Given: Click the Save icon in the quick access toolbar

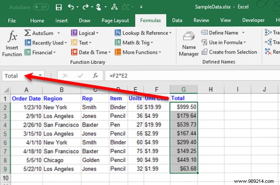Looking at the screenshot, I should 59,7.
